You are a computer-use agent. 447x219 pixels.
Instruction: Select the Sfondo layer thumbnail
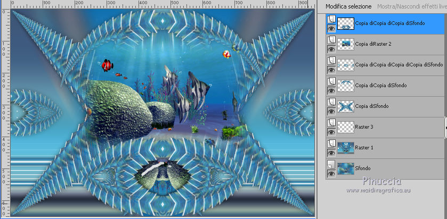346,169
